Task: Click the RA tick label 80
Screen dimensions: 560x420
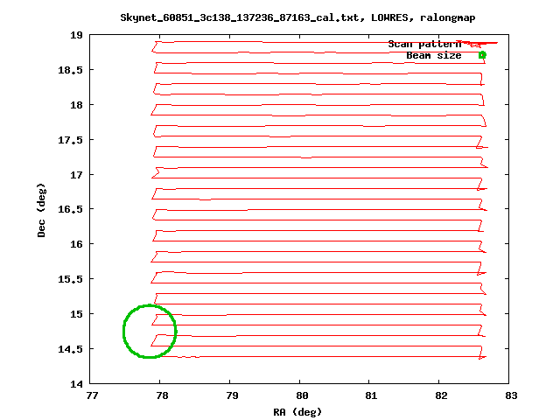Action: (x=302, y=395)
